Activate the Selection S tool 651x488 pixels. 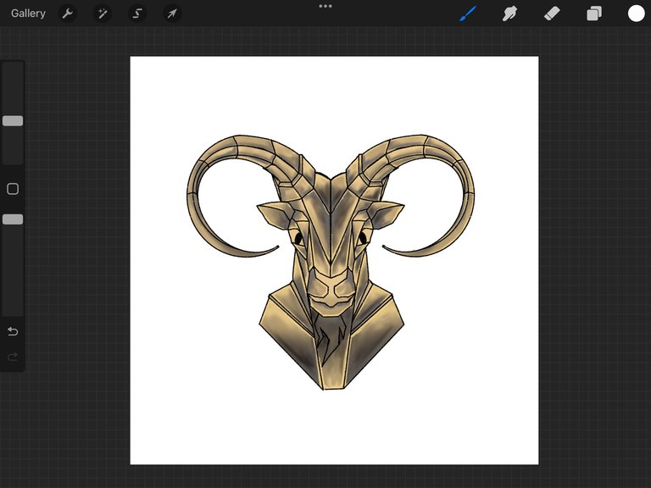137,14
